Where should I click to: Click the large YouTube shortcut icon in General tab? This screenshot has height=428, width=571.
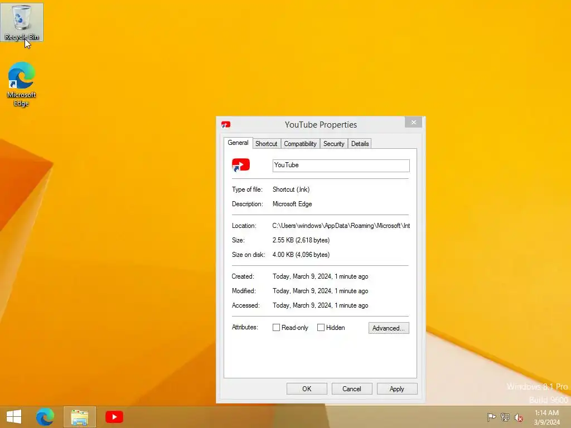(241, 165)
